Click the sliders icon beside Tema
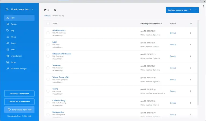Viewport: 206px width, 121px height. [x=8, y=50]
